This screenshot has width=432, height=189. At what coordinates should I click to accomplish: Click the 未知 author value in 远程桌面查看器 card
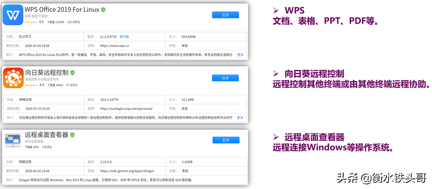185,171
